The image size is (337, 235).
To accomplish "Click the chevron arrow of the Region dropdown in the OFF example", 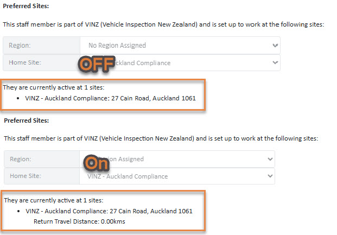I will (275, 46).
